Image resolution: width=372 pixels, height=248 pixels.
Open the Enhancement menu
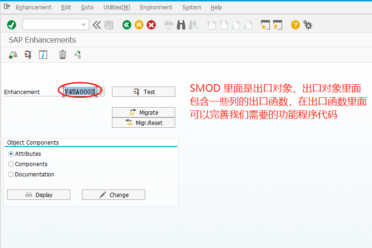pos(34,7)
